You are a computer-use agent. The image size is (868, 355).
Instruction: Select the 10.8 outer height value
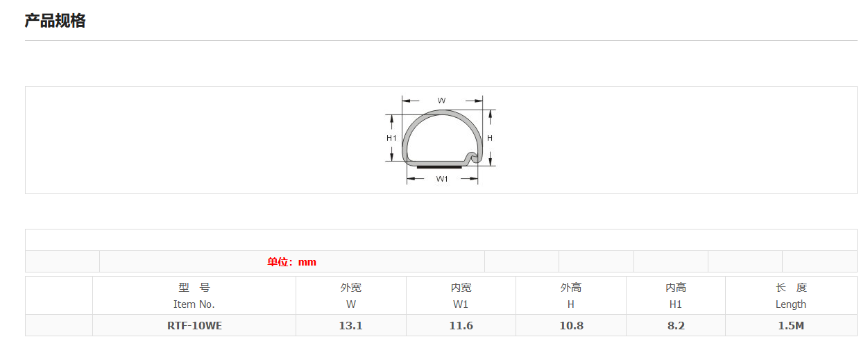point(571,325)
